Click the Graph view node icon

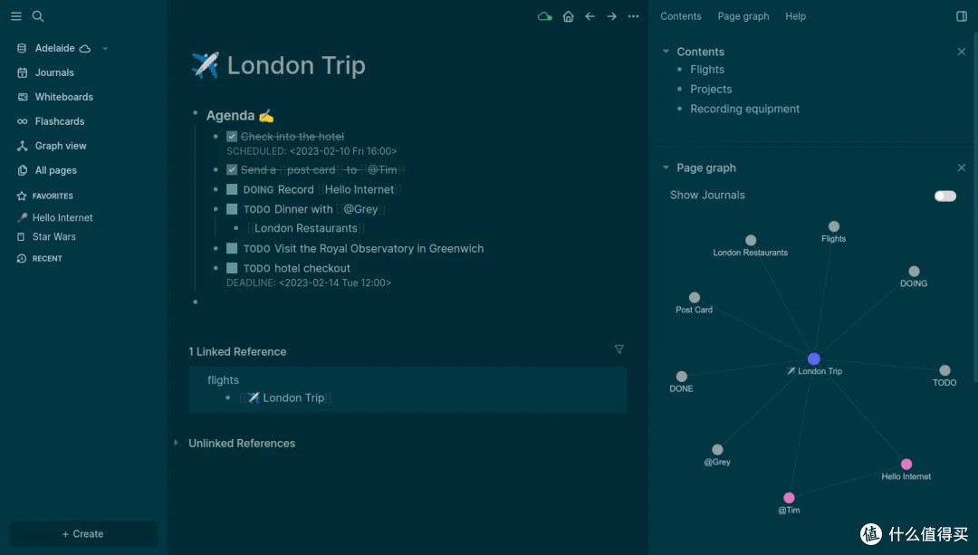coord(22,146)
